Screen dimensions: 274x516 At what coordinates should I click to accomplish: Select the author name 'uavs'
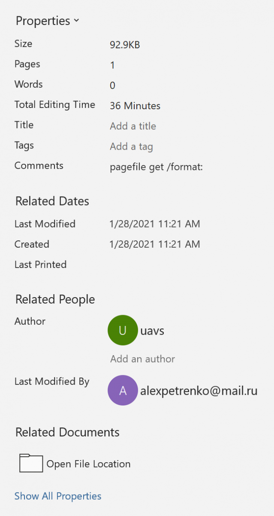tap(152, 331)
